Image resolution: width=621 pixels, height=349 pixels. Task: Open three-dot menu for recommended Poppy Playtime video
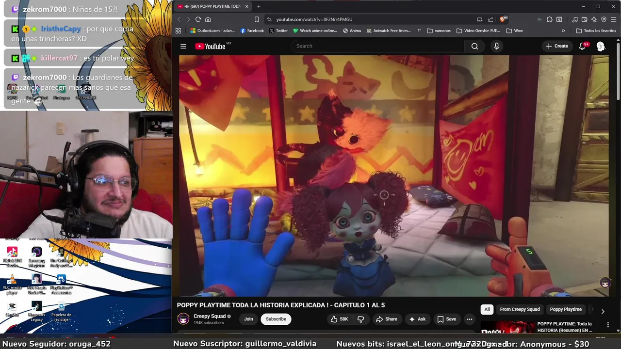click(x=608, y=325)
